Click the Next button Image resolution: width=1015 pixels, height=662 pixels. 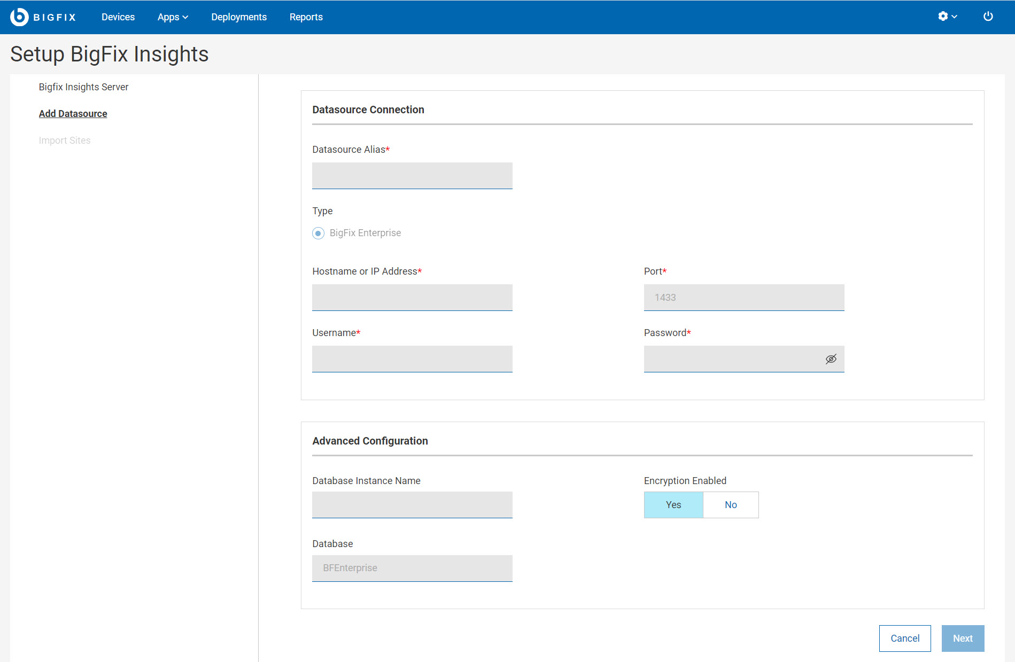(x=963, y=638)
